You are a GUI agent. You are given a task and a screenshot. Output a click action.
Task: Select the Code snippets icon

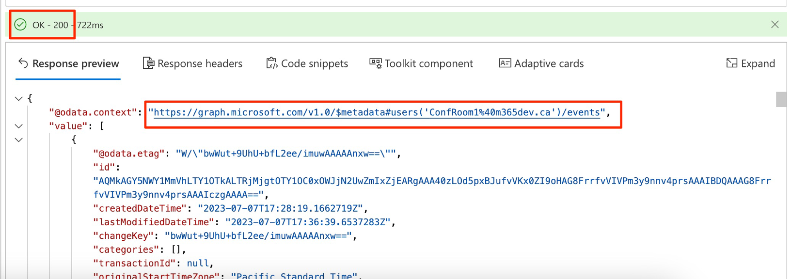271,63
